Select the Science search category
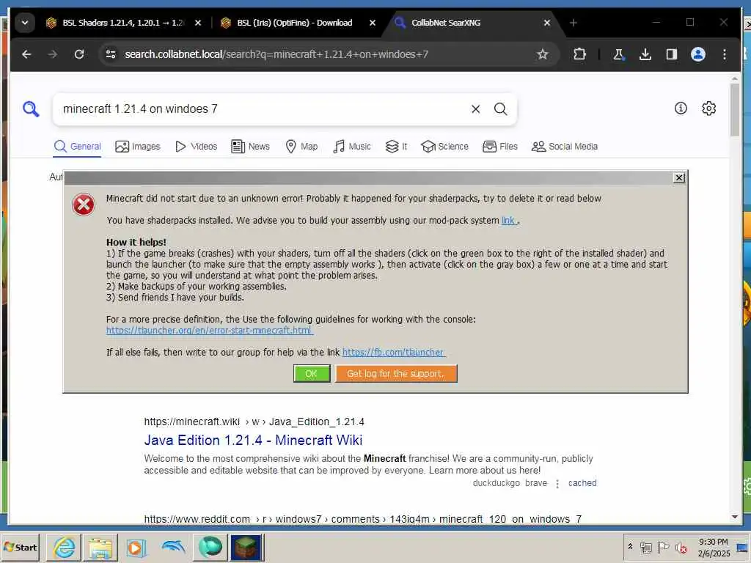The image size is (751, 563). [444, 147]
